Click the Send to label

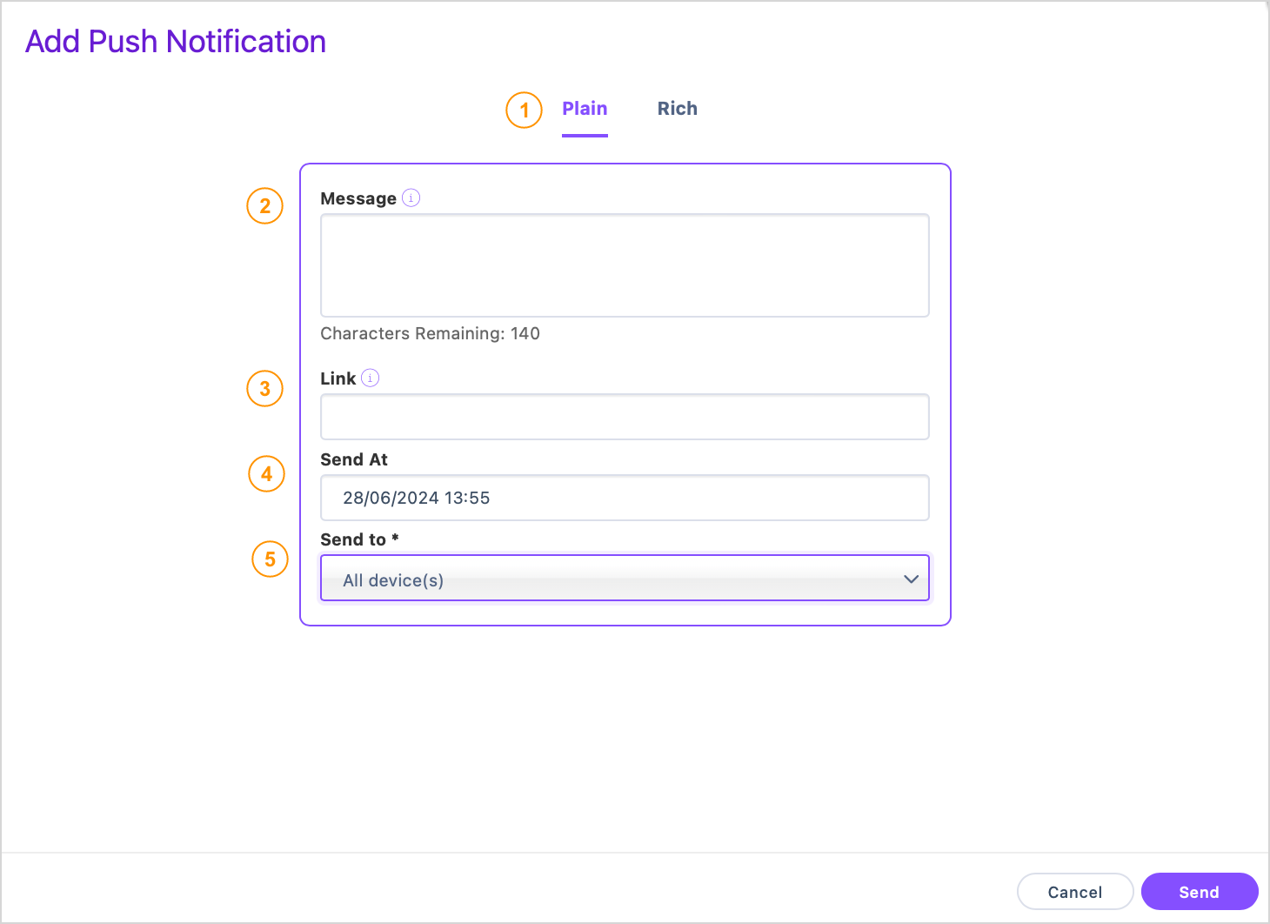click(x=359, y=539)
